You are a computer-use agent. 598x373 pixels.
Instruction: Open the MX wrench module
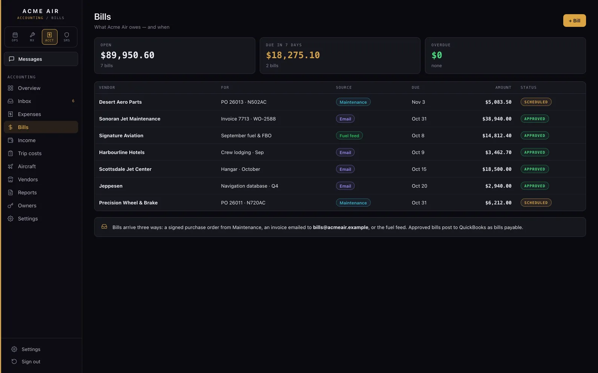point(32,37)
